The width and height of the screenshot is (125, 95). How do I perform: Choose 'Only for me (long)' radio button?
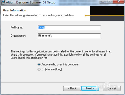(x=39, y=69)
